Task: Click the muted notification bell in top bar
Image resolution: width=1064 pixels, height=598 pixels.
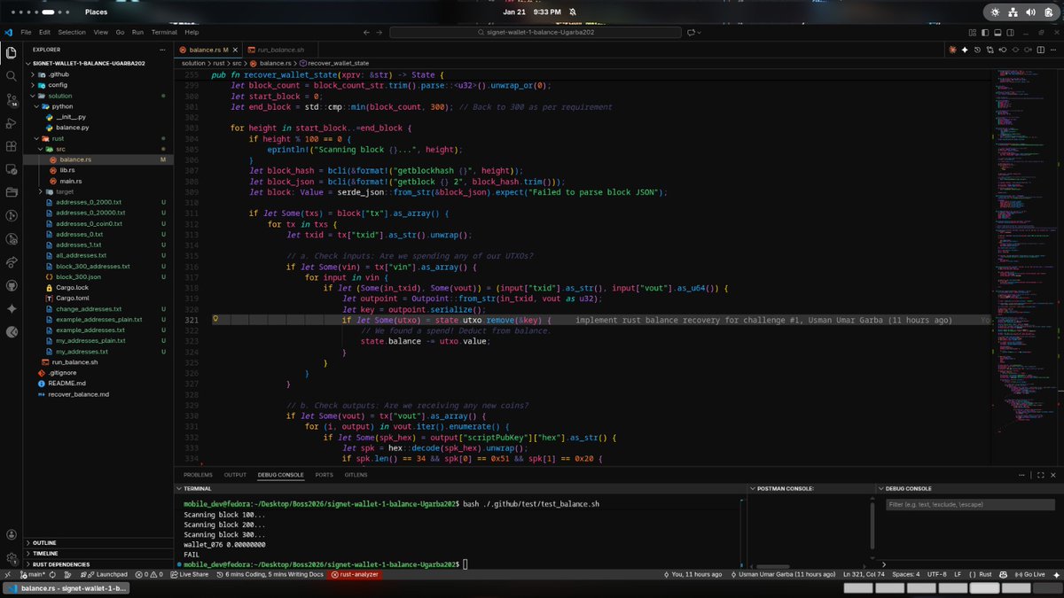Action: pos(573,12)
